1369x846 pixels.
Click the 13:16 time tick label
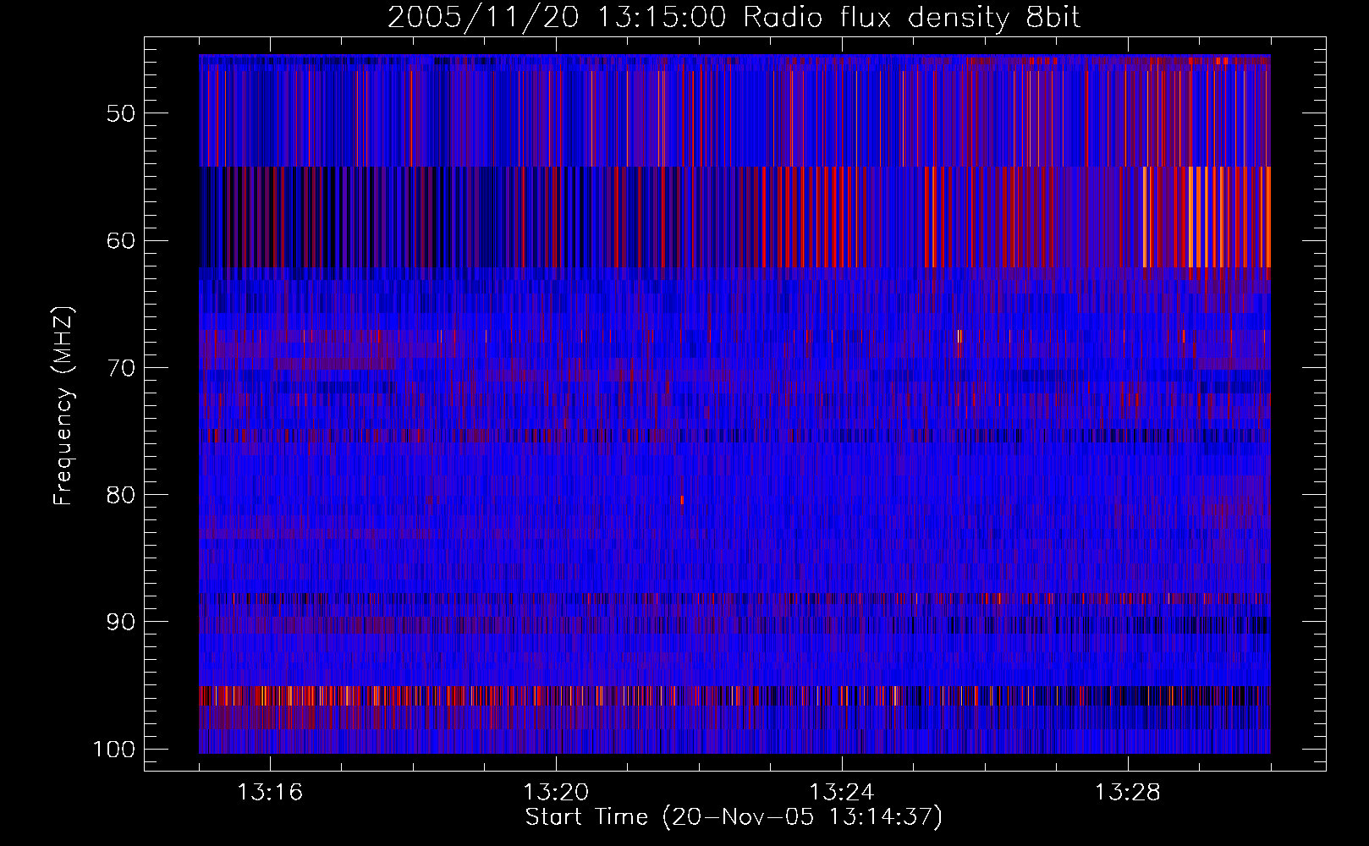click(x=270, y=793)
